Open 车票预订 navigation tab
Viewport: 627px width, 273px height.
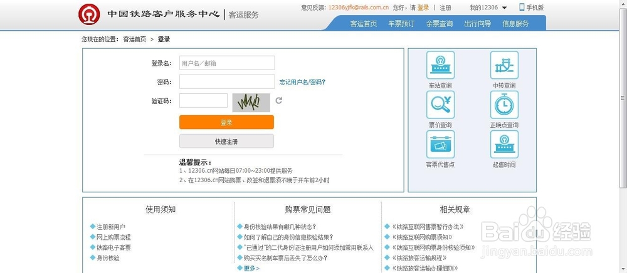point(401,24)
